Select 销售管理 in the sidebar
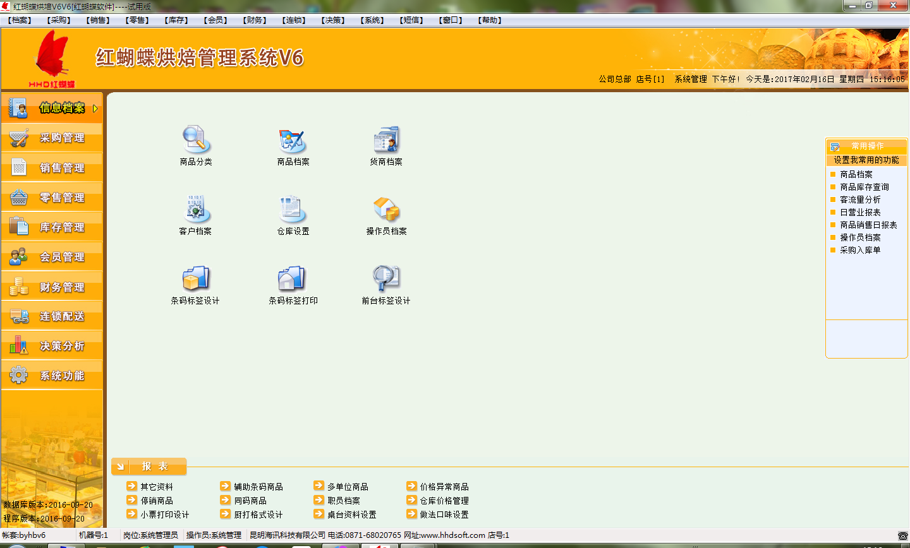The image size is (910, 548). (x=52, y=167)
